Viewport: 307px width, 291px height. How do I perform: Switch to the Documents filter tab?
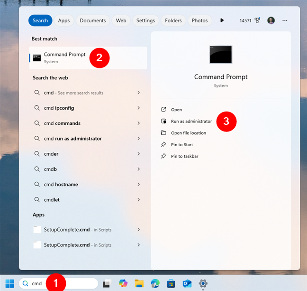[x=93, y=20]
